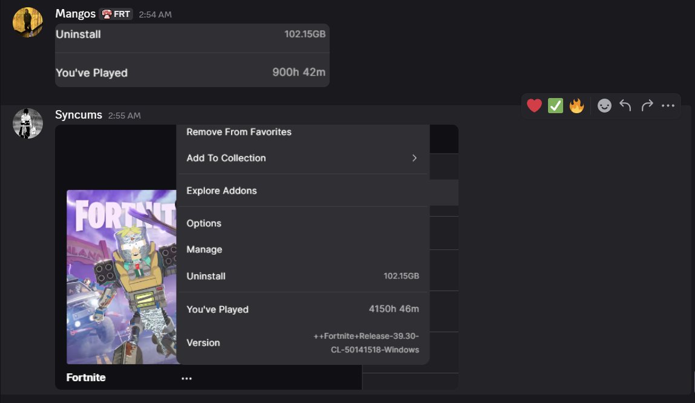Click the 4150h 46m playtime value
695x403 pixels.
(x=394, y=309)
